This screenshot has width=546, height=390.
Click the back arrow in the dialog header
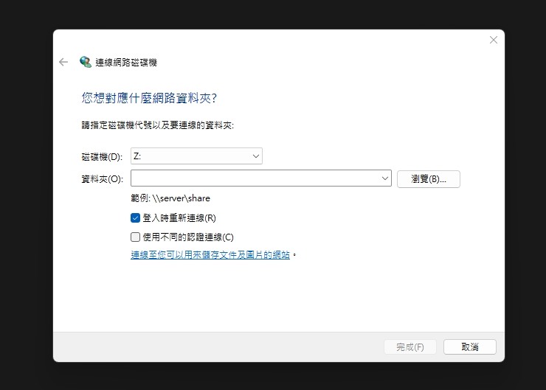click(63, 62)
